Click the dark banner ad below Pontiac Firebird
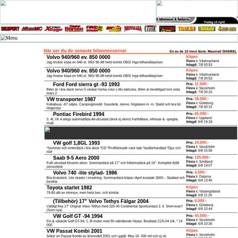The width and height of the screenshot is (238, 238). coord(140,133)
